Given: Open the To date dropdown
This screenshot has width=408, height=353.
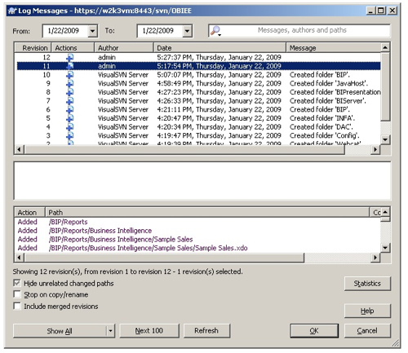Looking at the screenshot, I should click(x=187, y=31).
